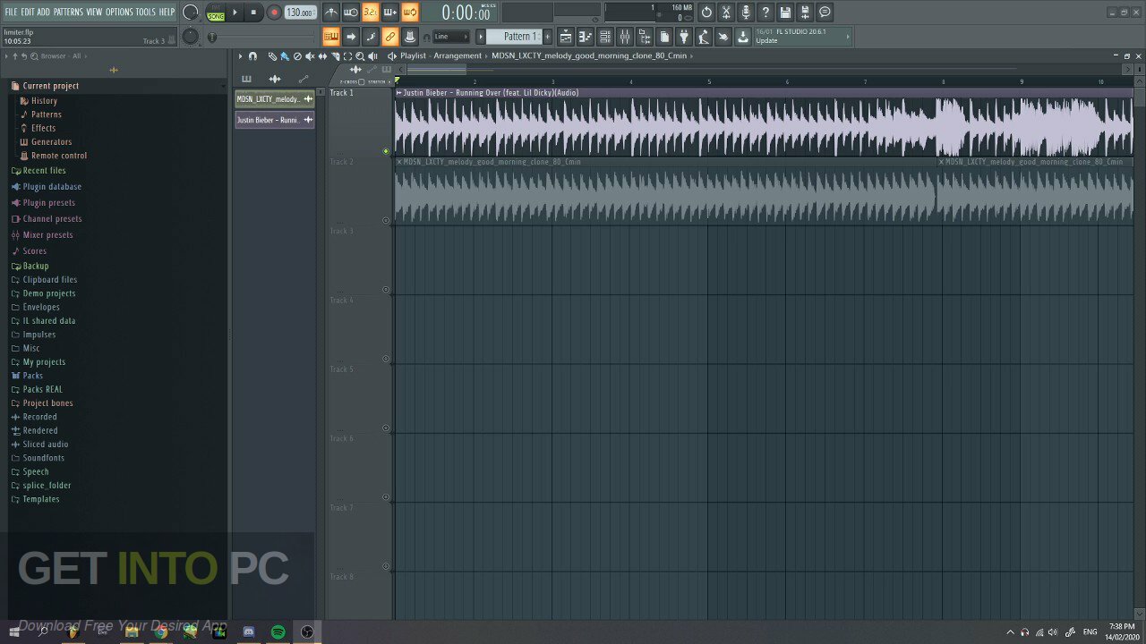Viewport: 1146px width, 644px height.
Task: Toggle typing keyboard to piano icon
Action: click(x=331, y=37)
